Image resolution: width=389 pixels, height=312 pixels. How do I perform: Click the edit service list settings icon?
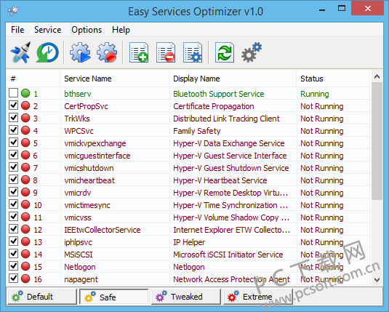[193, 52]
